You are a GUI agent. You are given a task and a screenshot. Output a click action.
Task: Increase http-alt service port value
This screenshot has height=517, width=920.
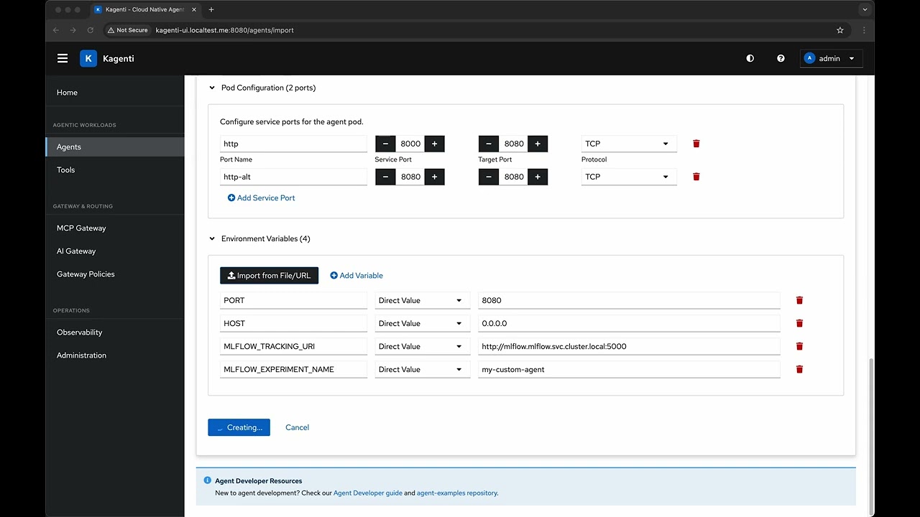[434, 177]
